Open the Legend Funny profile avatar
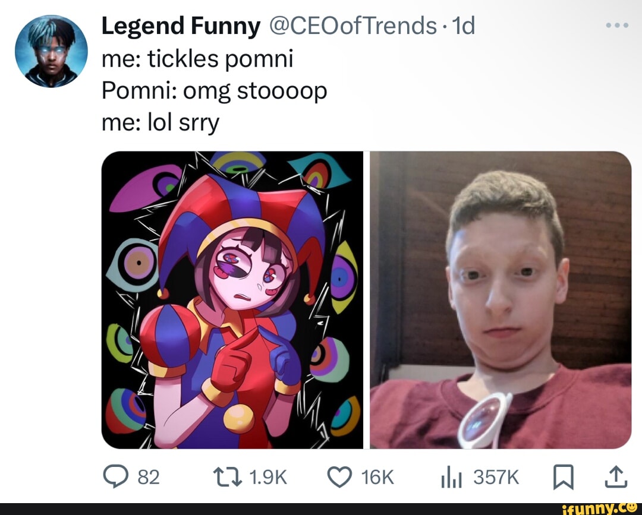Viewport: 642px width, 515px height. (51, 52)
